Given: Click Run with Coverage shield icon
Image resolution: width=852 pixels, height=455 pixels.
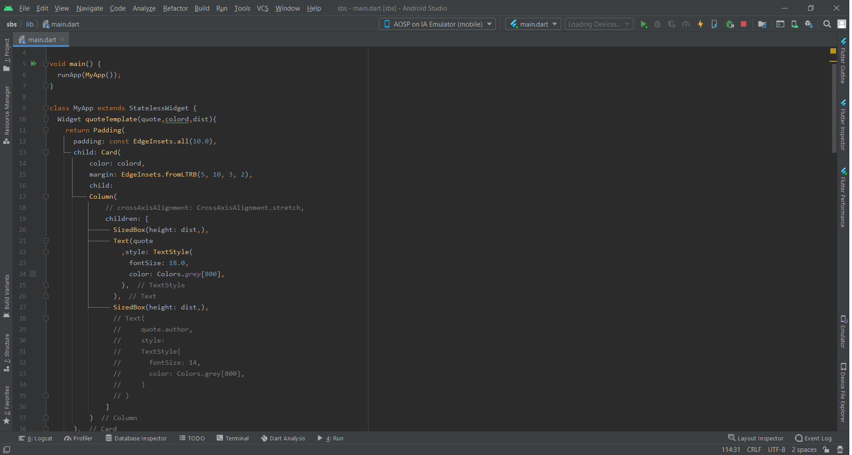Looking at the screenshot, I should 672,24.
